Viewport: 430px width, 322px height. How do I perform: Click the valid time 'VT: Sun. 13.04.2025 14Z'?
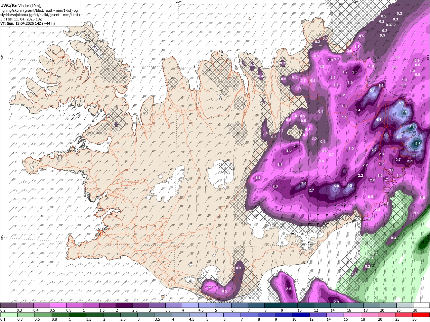21,23
